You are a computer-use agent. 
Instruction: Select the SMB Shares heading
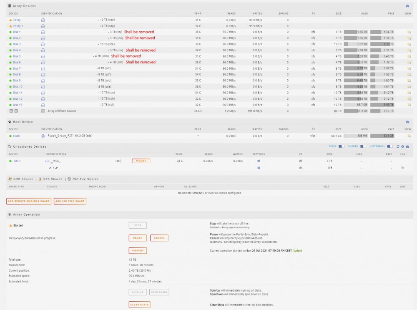[23, 179]
